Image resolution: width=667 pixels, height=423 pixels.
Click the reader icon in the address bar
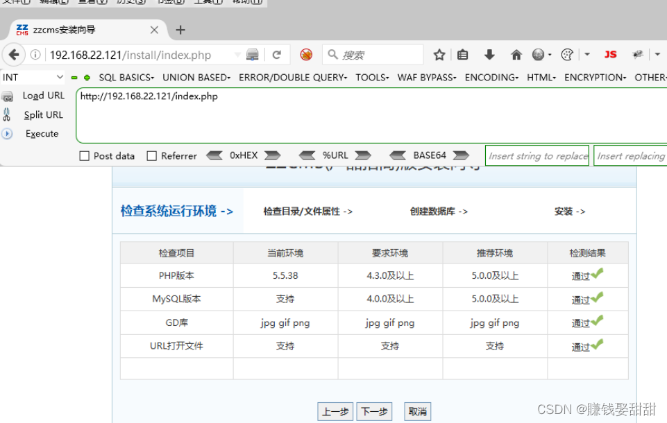pos(252,55)
